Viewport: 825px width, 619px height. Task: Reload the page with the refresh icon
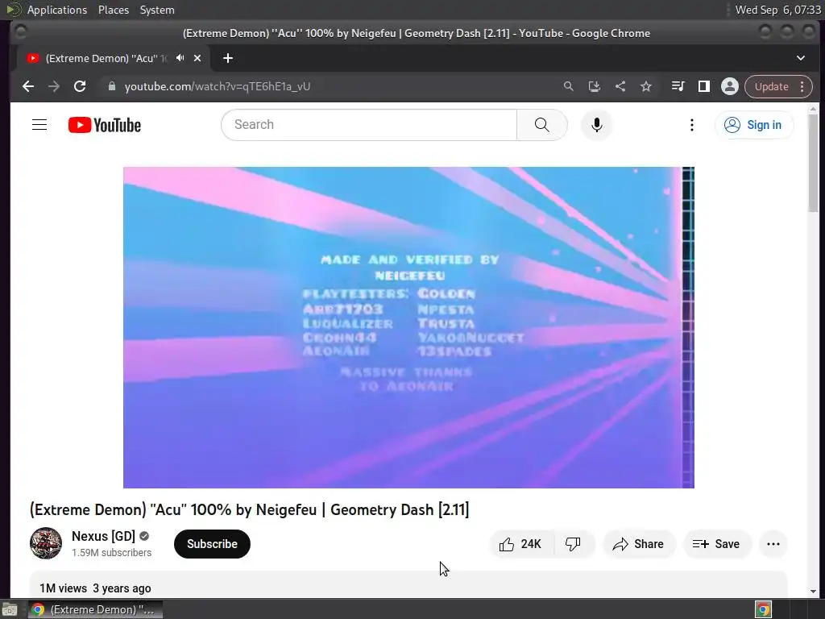[x=80, y=86]
